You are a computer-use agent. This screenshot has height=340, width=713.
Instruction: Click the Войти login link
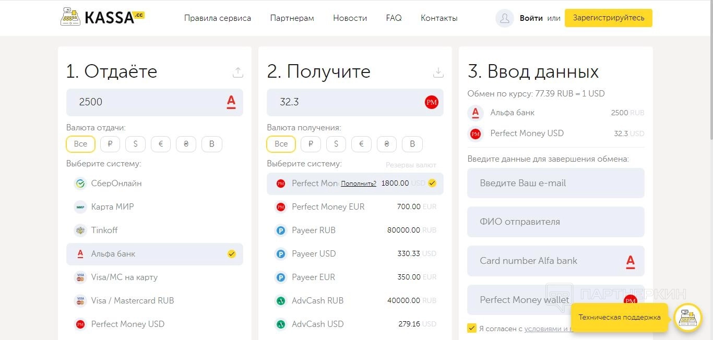click(x=531, y=18)
